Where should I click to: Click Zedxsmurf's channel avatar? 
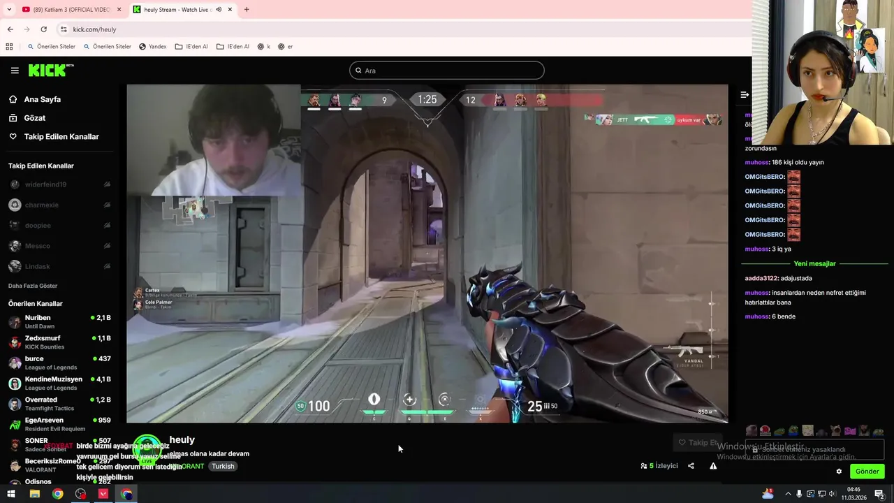pyautogui.click(x=15, y=342)
